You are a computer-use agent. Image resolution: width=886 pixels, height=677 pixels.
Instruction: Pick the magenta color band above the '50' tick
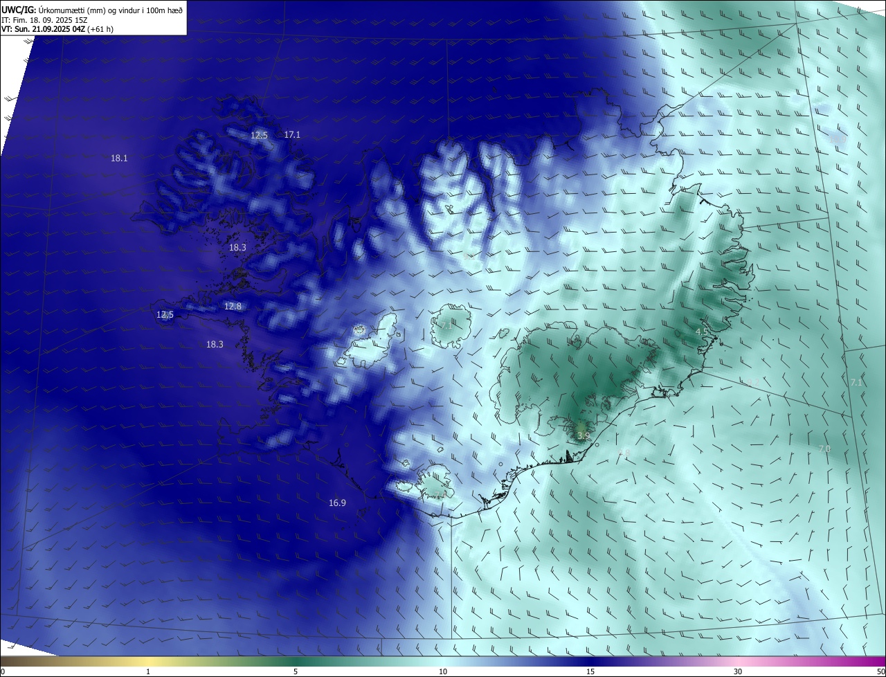tap(879, 661)
